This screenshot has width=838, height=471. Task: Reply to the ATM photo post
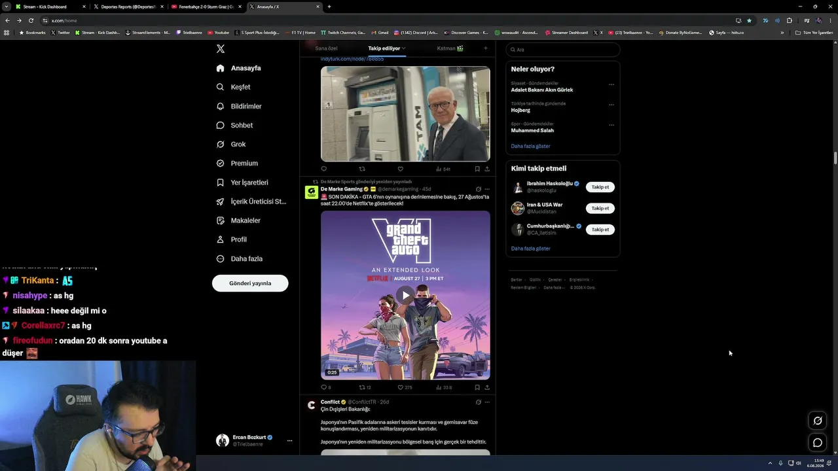point(323,169)
